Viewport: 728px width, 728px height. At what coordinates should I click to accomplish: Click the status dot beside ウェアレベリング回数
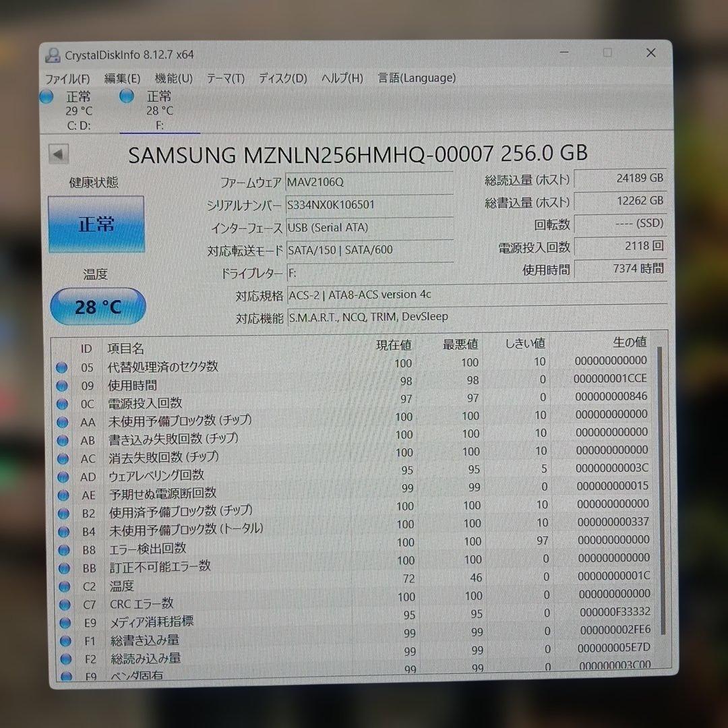(x=62, y=476)
